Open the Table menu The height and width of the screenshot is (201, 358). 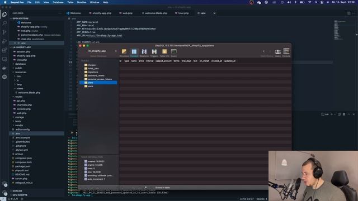click(x=70, y=2)
